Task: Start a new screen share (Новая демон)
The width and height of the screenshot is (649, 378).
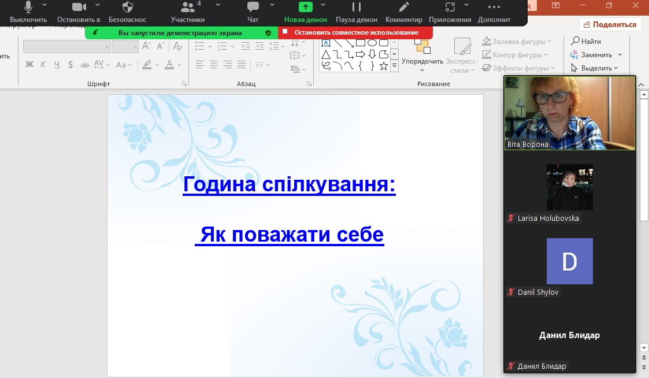Action: point(306,12)
